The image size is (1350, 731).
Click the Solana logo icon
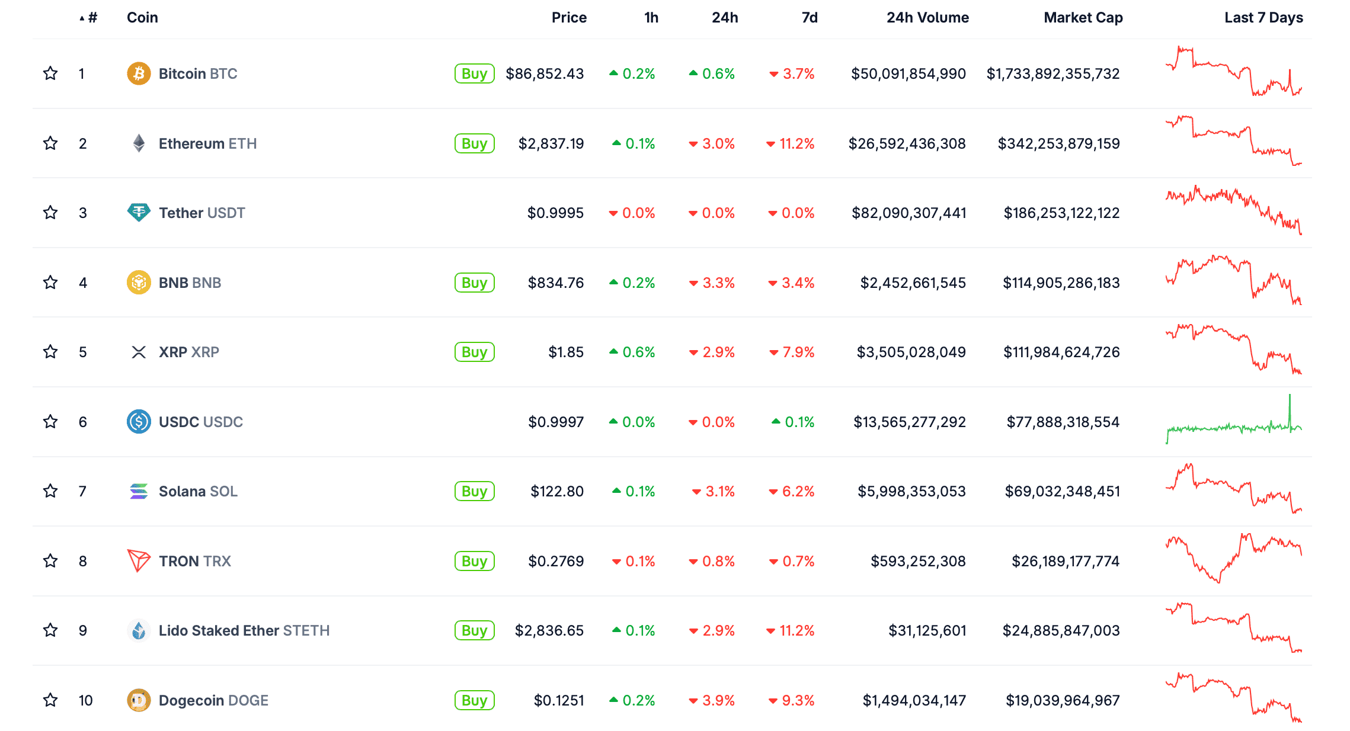click(139, 491)
